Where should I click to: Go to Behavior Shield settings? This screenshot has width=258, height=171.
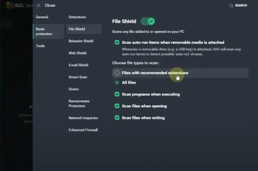(81, 41)
